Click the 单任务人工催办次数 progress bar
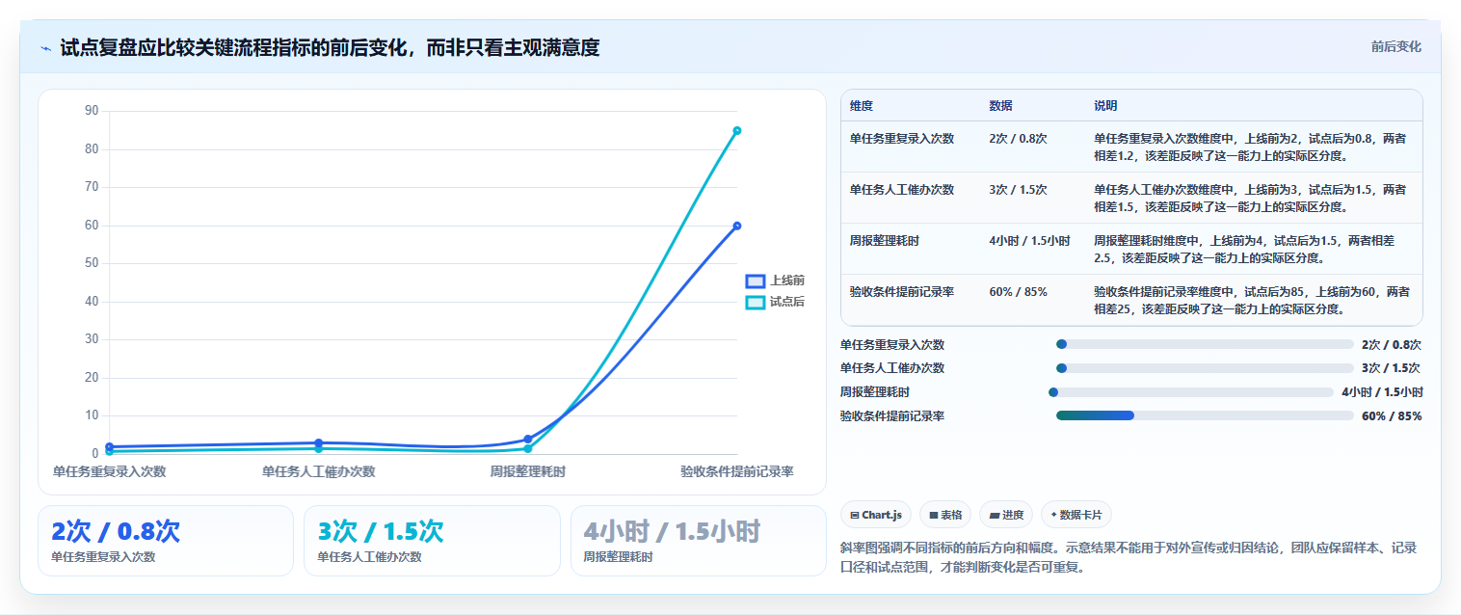 pyautogui.click(x=1205, y=368)
